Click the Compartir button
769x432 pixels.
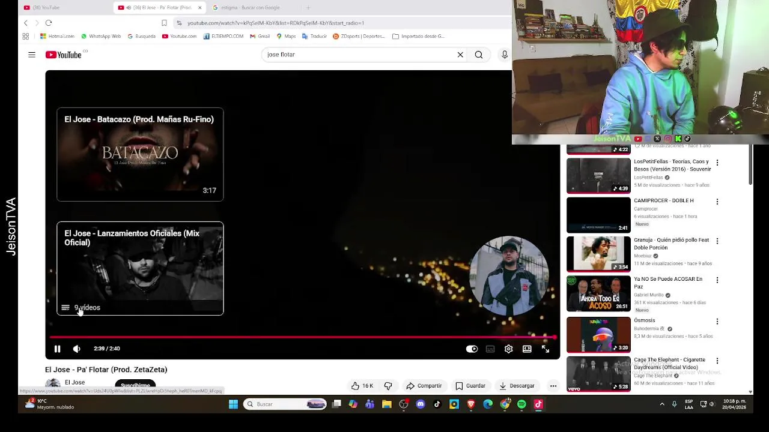pos(424,386)
